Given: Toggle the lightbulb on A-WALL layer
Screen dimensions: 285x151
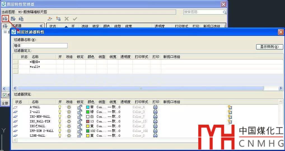Looking at the screenshot, I should 60,107.
